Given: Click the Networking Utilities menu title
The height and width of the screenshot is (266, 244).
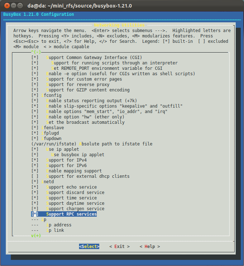Looking at the screenshot, I should click(119, 25).
